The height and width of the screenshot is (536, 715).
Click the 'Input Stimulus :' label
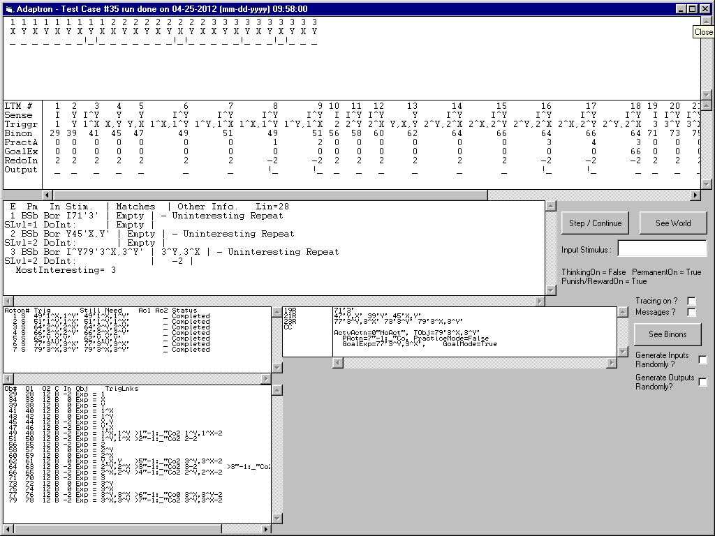(x=587, y=250)
